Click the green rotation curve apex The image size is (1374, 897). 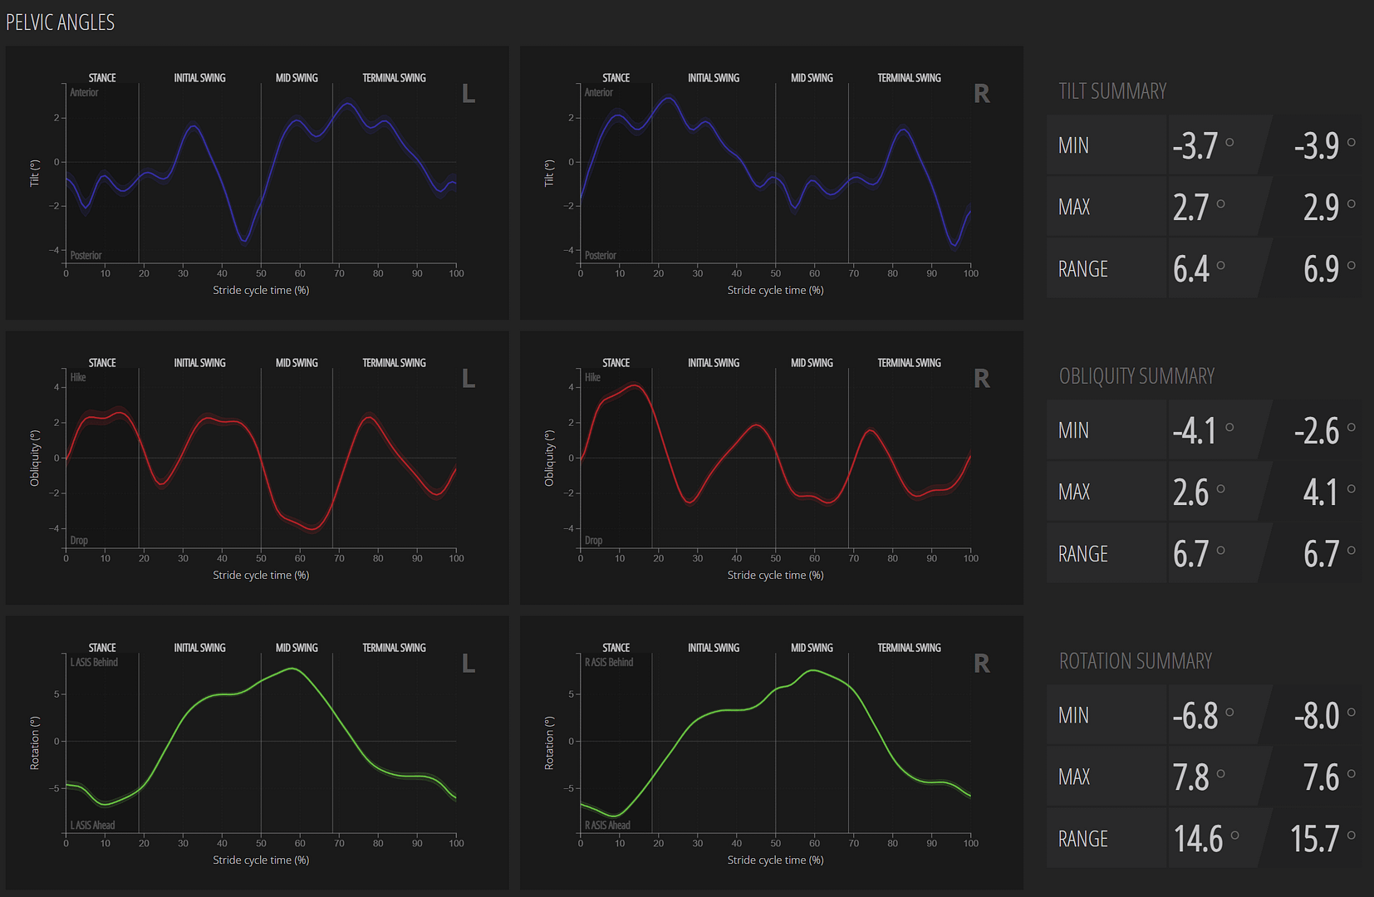[292, 669]
